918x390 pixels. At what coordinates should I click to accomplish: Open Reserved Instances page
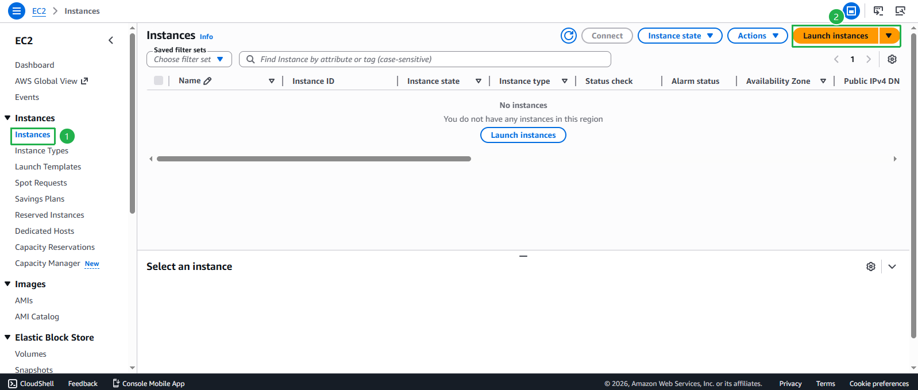click(x=49, y=215)
